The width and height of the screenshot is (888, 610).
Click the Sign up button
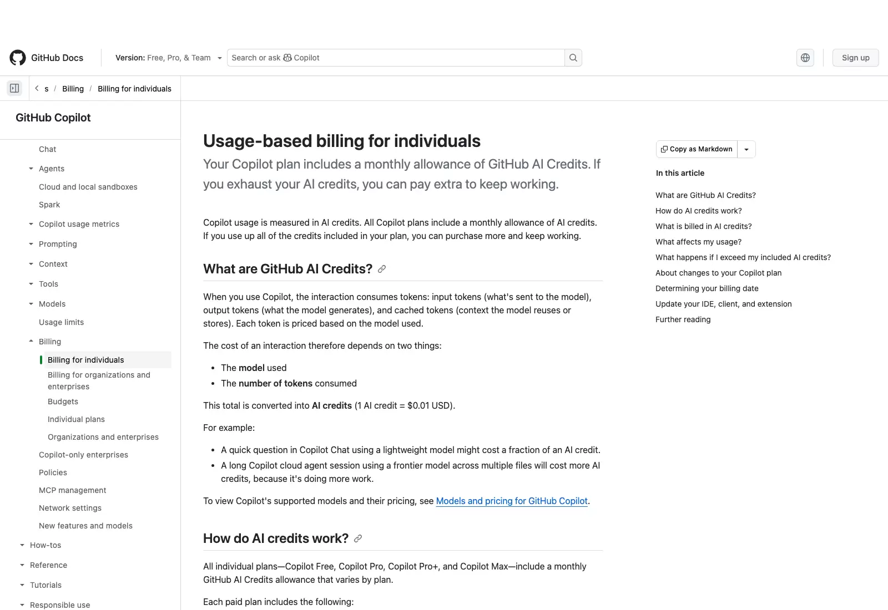click(x=855, y=58)
